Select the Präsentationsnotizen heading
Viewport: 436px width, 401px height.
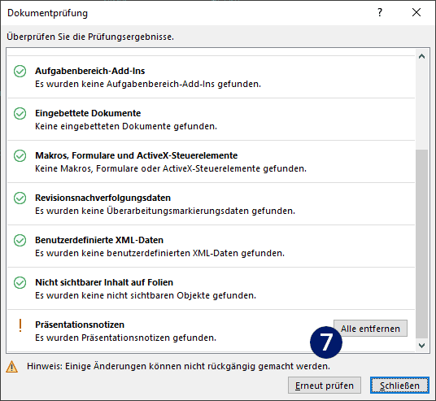(x=80, y=325)
